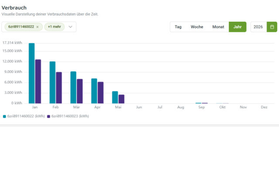279x174 pixels.
Task: Click the Apr axis label
Action: tap(97, 107)
